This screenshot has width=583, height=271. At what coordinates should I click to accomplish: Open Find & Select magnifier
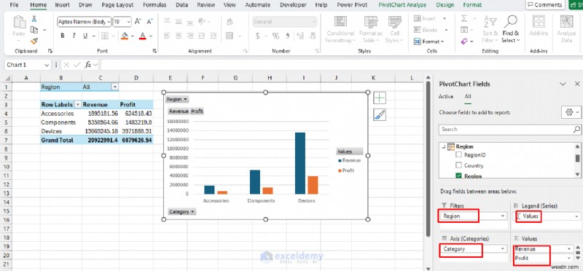coord(511,21)
